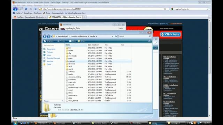Click the 'Click here' ad button
The height and width of the screenshot is (125, 223).
click(171, 34)
